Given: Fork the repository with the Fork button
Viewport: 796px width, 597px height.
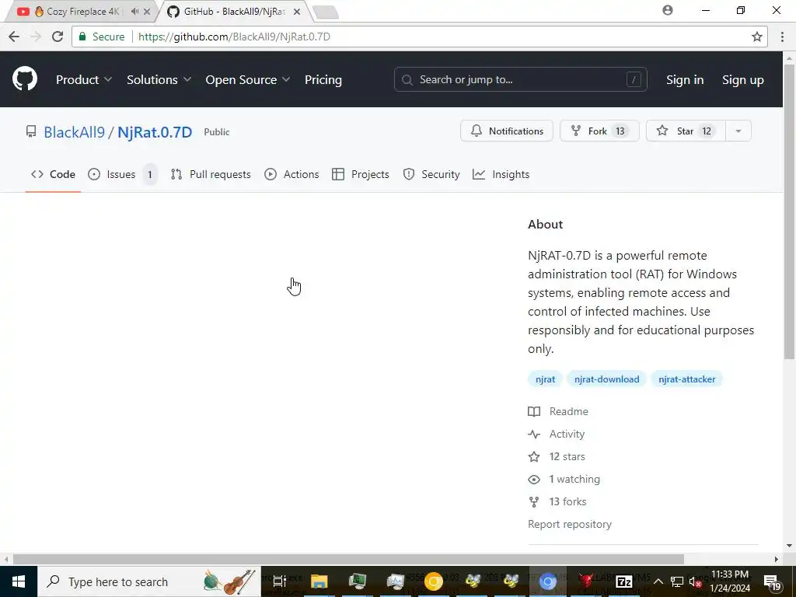Looking at the screenshot, I should click(599, 131).
